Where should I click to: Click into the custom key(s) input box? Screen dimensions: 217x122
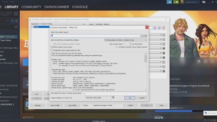(96, 36)
